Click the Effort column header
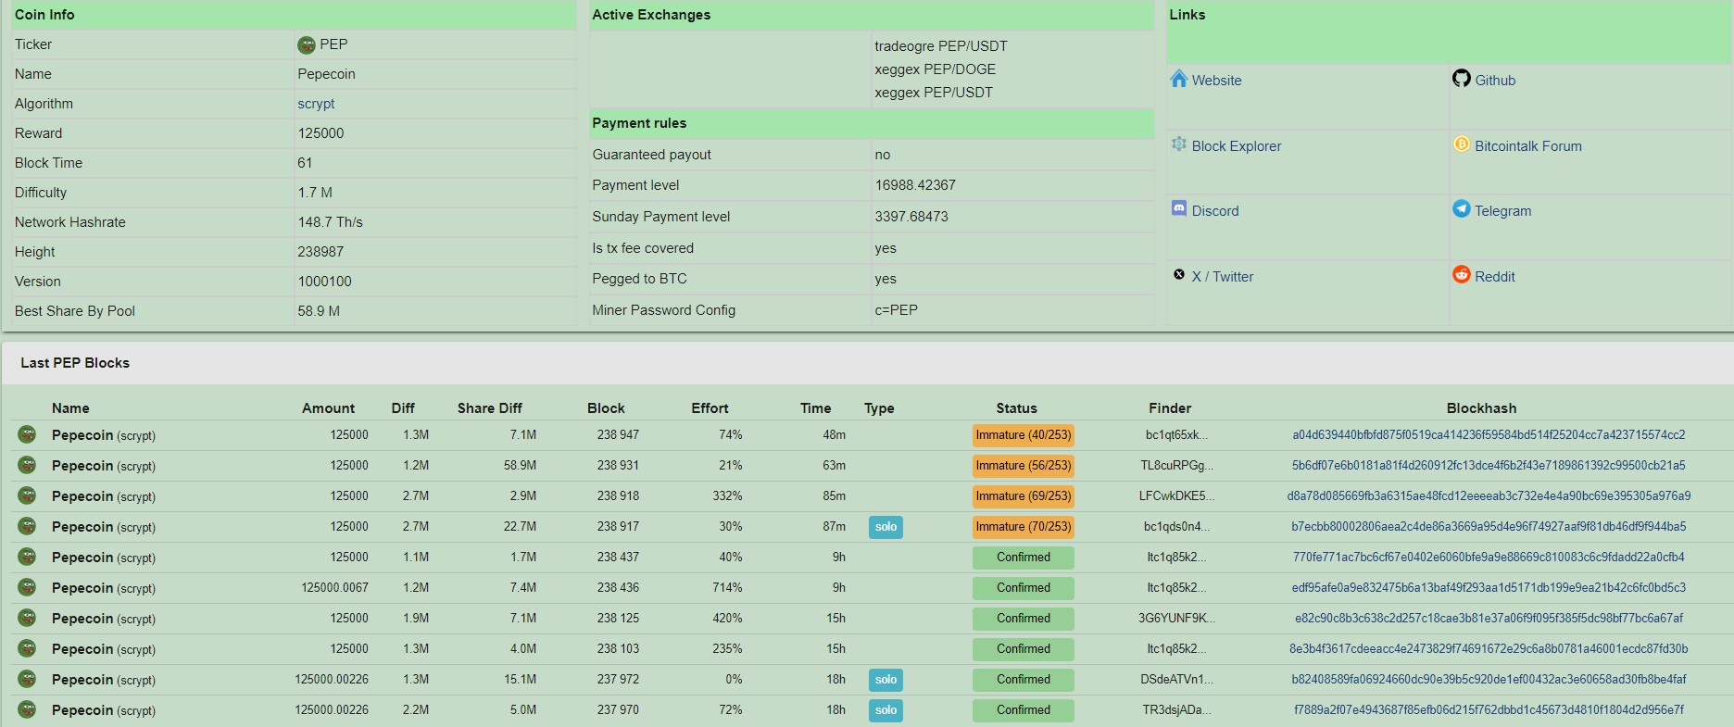 710,407
